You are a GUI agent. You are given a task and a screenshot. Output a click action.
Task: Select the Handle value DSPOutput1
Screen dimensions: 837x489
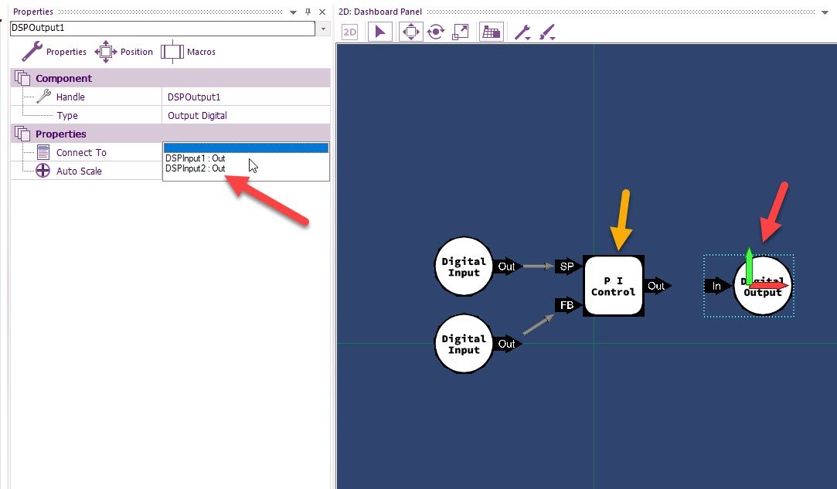click(x=194, y=97)
